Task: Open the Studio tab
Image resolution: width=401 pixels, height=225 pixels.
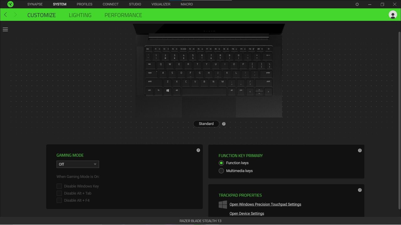Action: (x=135, y=4)
